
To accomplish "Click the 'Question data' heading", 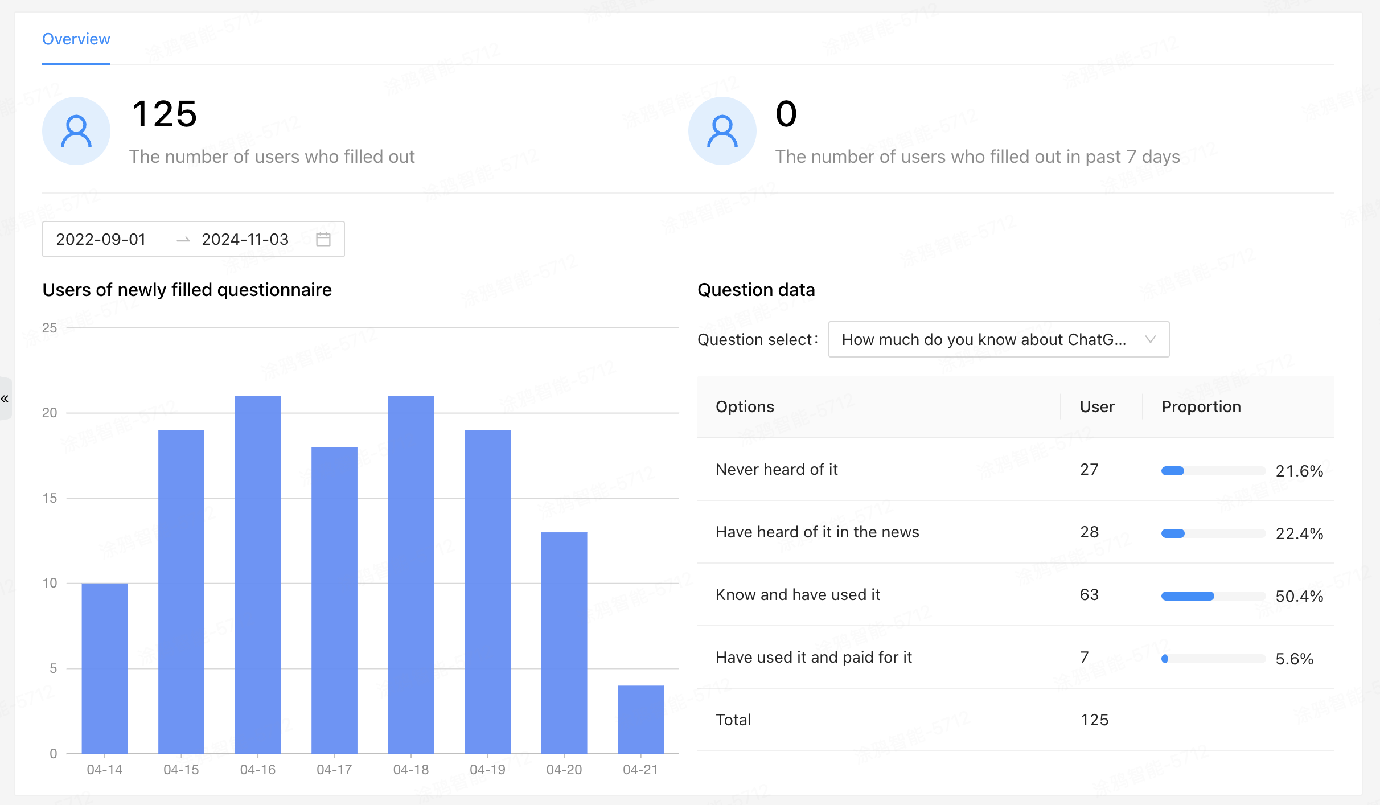I will pos(756,290).
